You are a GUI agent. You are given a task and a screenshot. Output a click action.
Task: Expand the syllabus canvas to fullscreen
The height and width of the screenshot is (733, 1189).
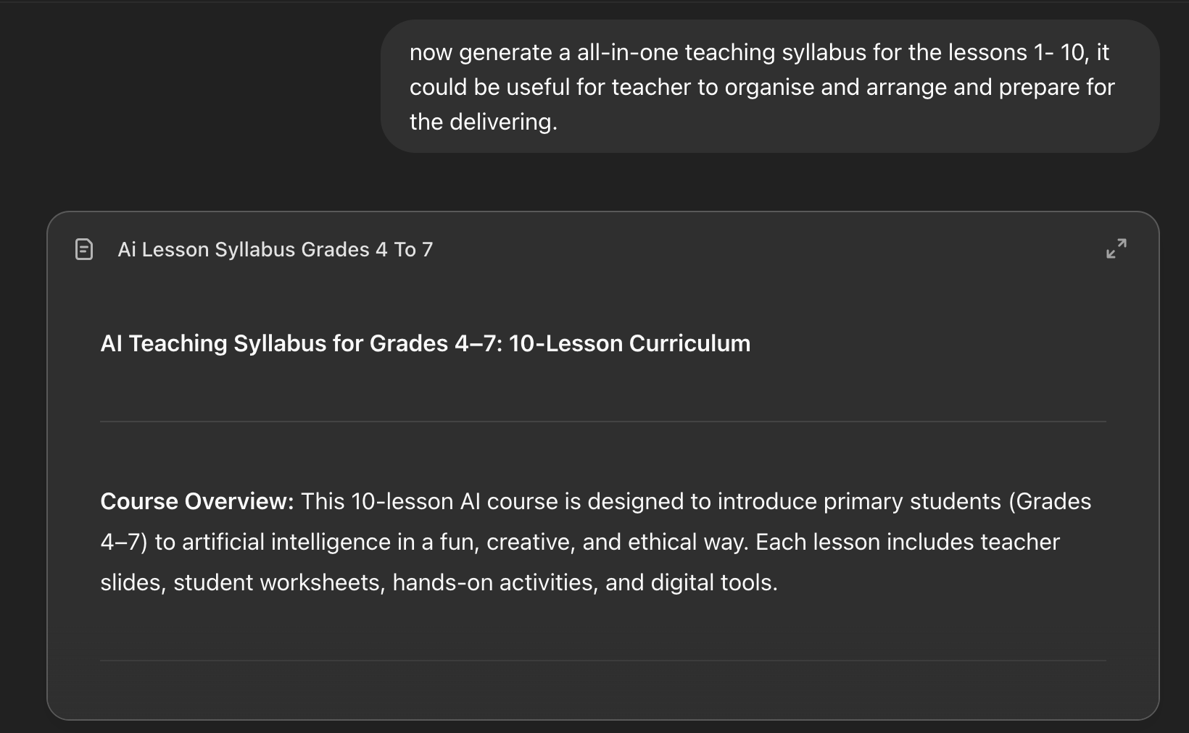[x=1116, y=248]
